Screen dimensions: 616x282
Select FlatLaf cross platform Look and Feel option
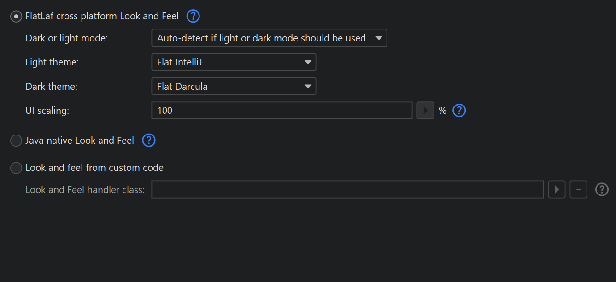[x=16, y=17]
